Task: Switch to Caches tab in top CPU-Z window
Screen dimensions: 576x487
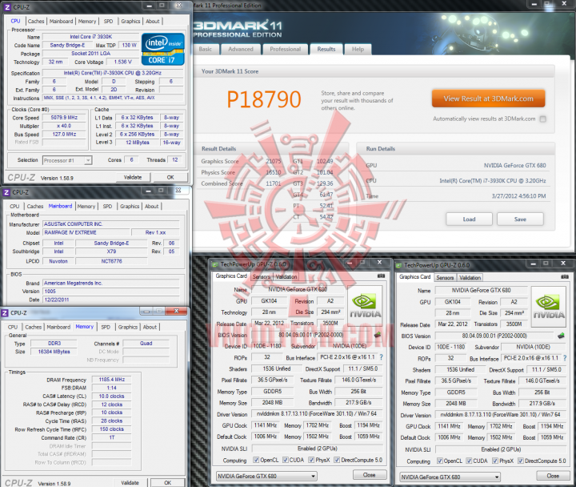Action: coord(36,22)
